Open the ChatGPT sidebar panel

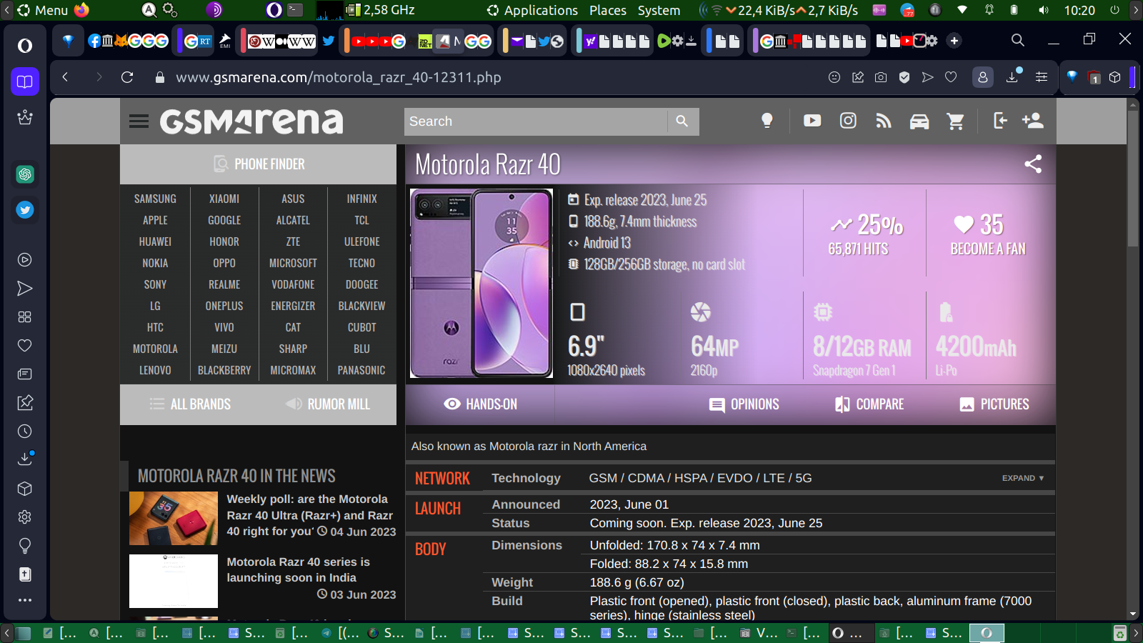(x=25, y=174)
